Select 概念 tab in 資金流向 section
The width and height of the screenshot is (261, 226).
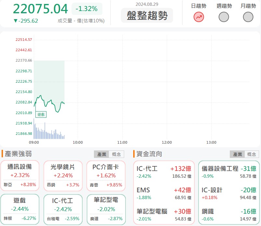point(252,154)
